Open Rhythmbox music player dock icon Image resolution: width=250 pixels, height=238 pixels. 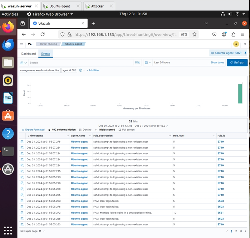coord(8,80)
